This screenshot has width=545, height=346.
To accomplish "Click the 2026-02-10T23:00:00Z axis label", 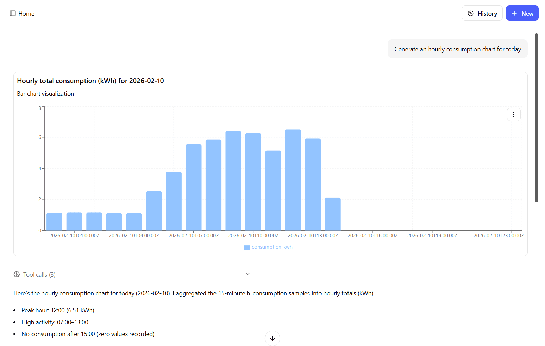I will [x=498, y=236].
